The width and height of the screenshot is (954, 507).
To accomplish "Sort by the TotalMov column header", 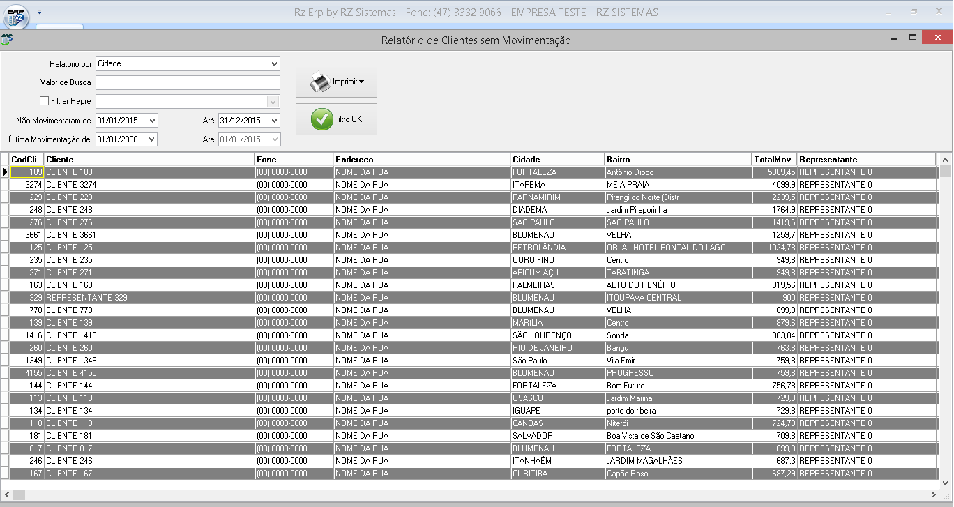I will [x=774, y=159].
